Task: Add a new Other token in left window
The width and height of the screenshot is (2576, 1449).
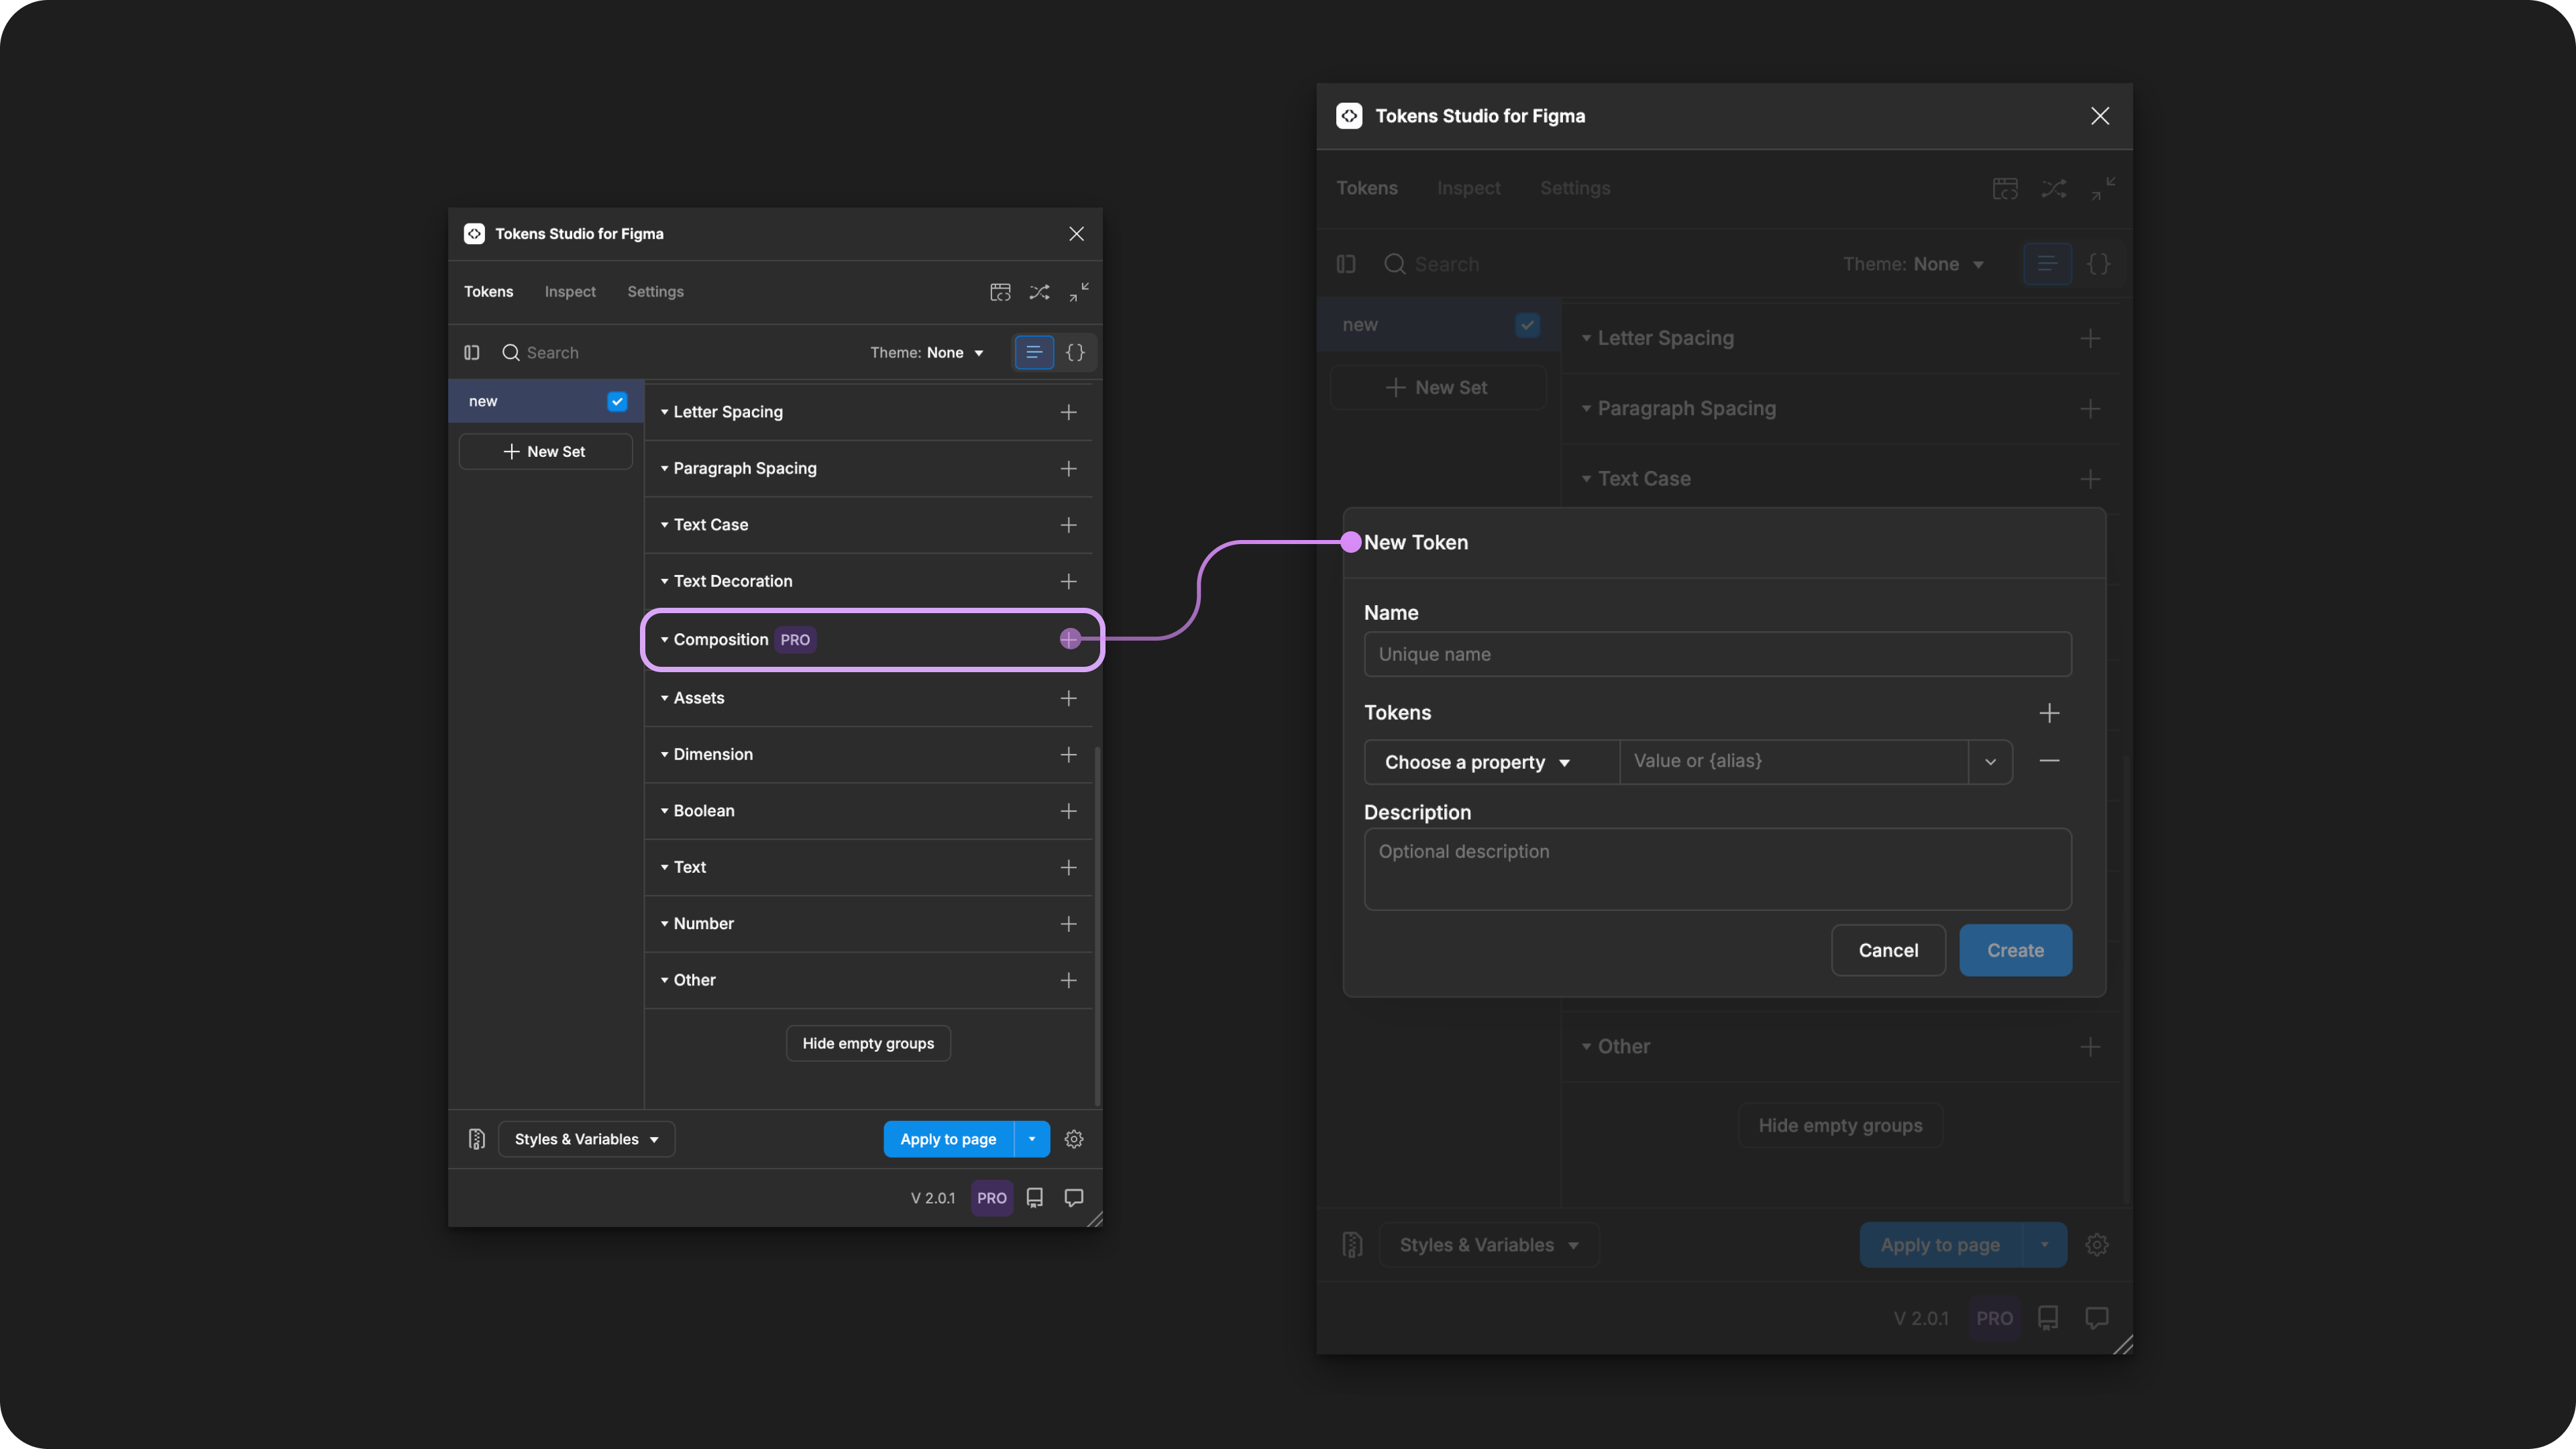Action: pos(1068,980)
